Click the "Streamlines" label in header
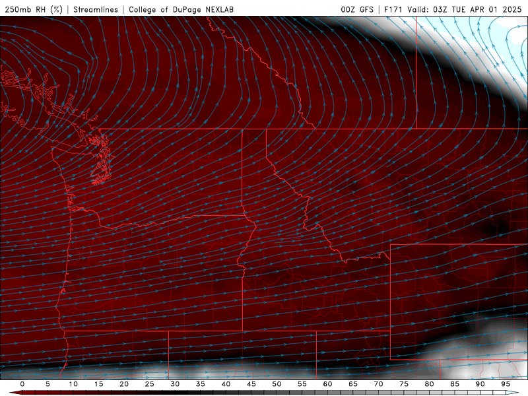The height and width of the screenshot is (396, 528). (96, 9)
